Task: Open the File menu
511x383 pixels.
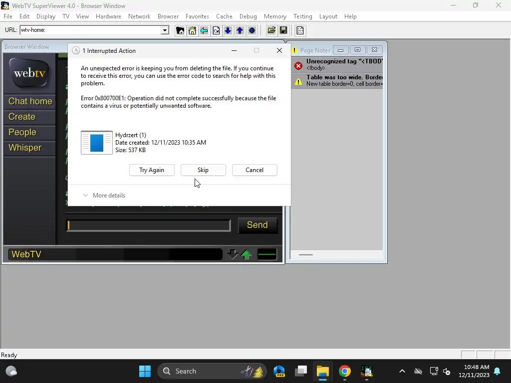Action: point(8,16)
